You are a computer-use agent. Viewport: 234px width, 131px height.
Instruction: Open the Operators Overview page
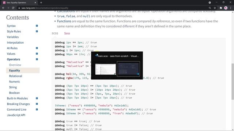point(15,65)
